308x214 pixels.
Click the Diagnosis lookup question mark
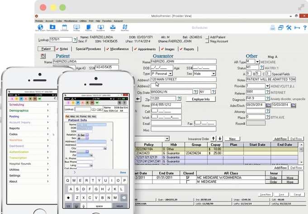[268, 98]
